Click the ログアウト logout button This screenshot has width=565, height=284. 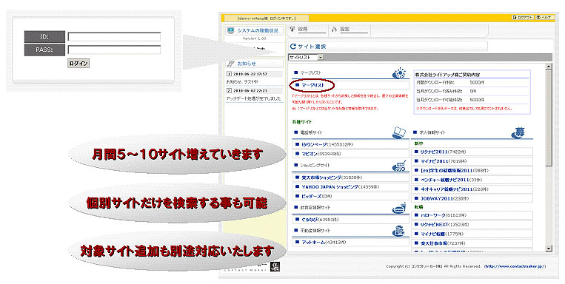pos(523,17)
